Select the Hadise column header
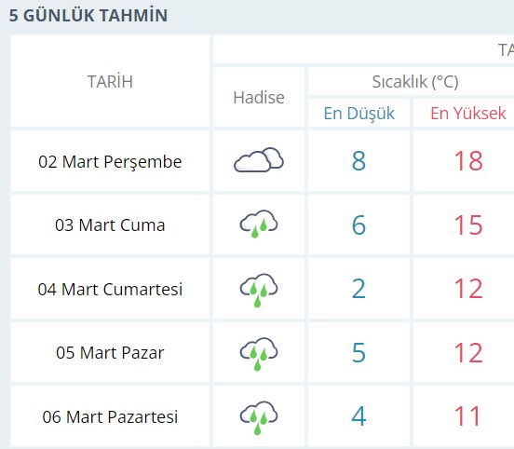This screenshot has width=514, height=449. point(259,98)
